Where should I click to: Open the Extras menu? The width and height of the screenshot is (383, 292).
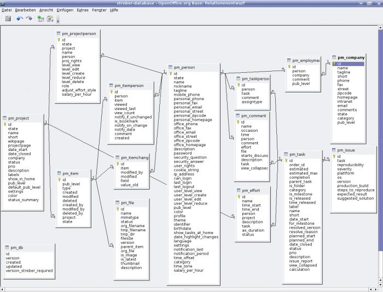point(83,10)
